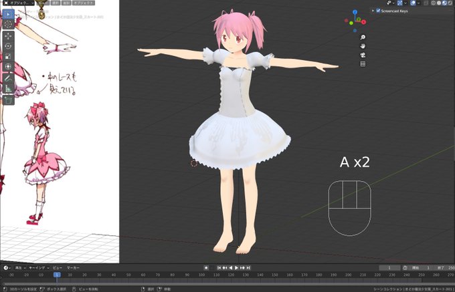Image resolution: width=455 pixels, height=292 pixels.
Task: Switch perspective/orthographic with grid icon
Action: (x=363, y=64)
